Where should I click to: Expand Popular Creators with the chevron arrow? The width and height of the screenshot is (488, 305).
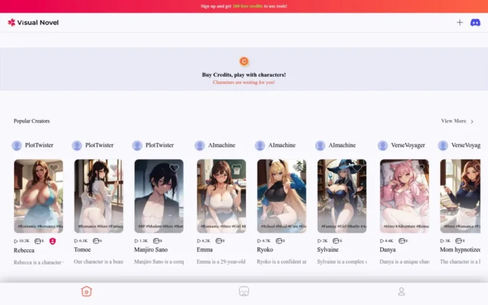pos(472,121)
